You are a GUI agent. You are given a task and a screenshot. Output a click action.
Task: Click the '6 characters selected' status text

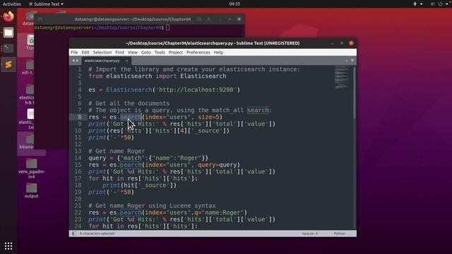(x=97, y=234)
